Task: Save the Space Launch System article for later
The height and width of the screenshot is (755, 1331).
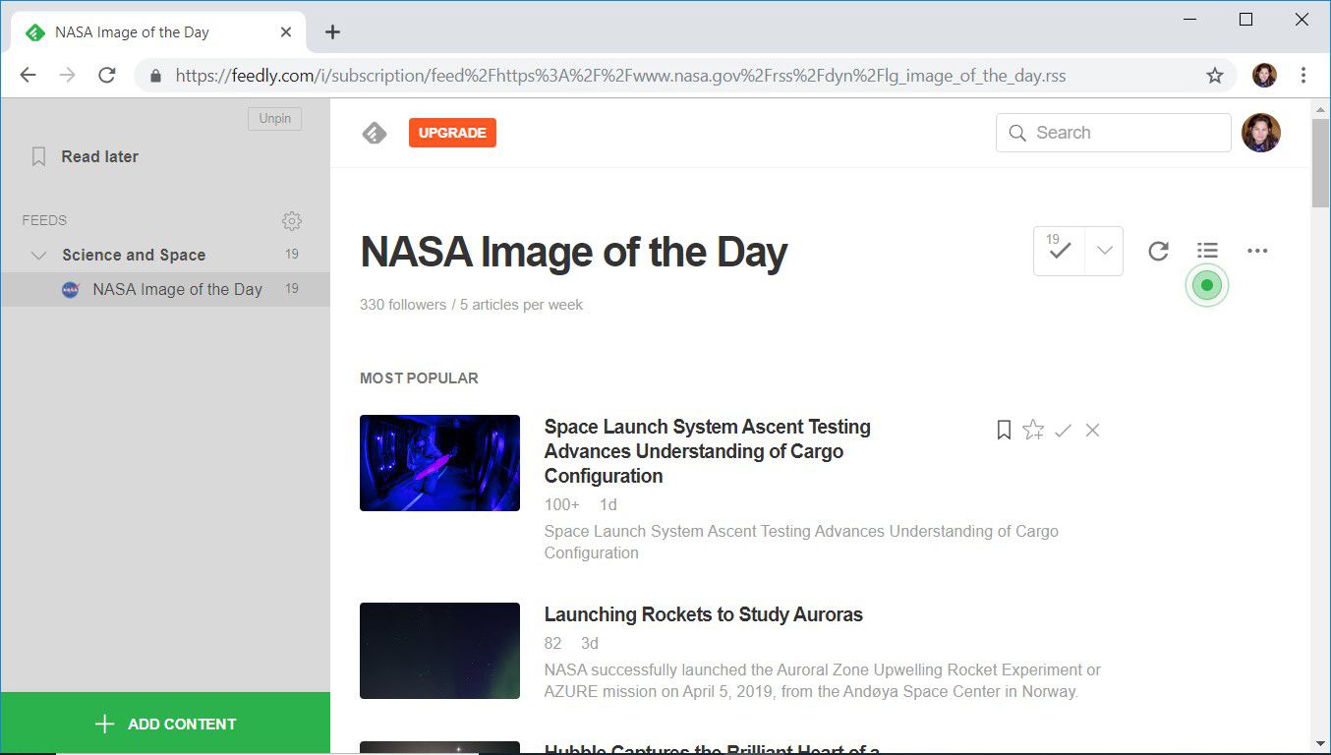Action: coord(1004,430)
